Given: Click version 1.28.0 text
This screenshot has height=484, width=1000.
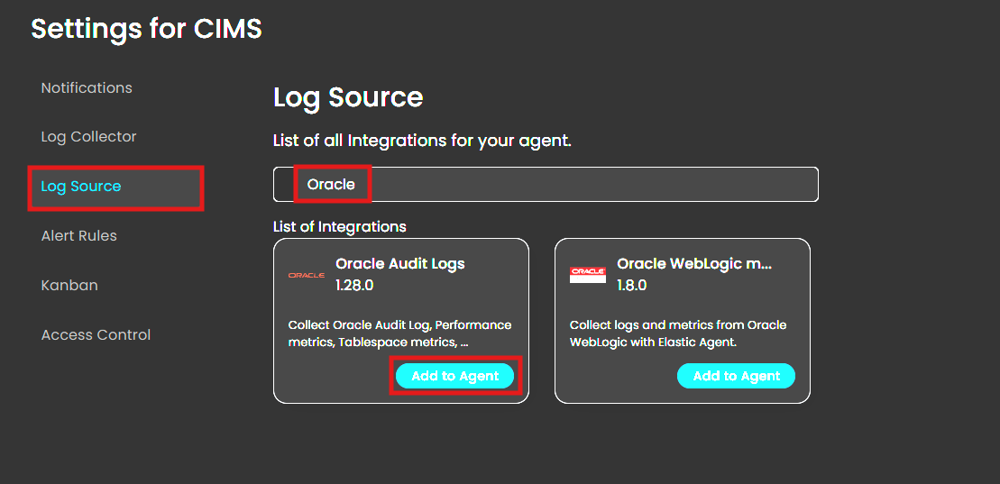Looking at the screenshot, I should click(354, 285).
